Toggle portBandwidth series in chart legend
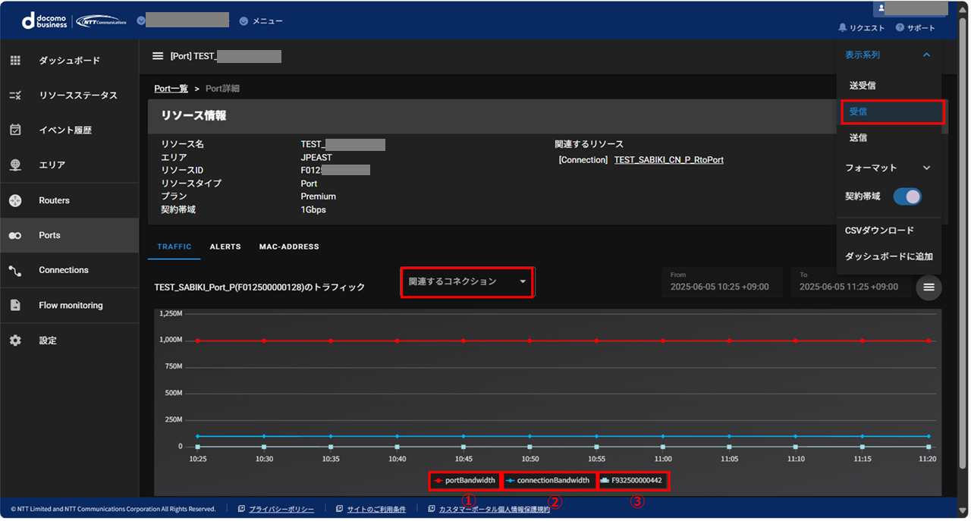 [x=464, y=481]
